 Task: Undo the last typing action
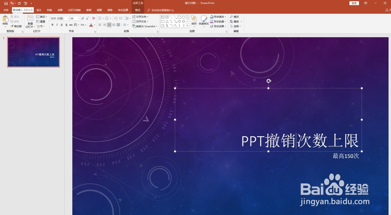(x=12, y=3)
